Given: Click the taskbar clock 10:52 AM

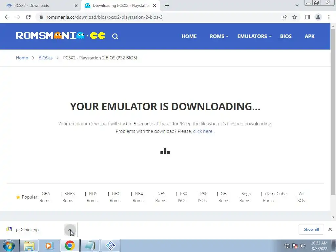Looking at the screenshot, I should 319,243.
